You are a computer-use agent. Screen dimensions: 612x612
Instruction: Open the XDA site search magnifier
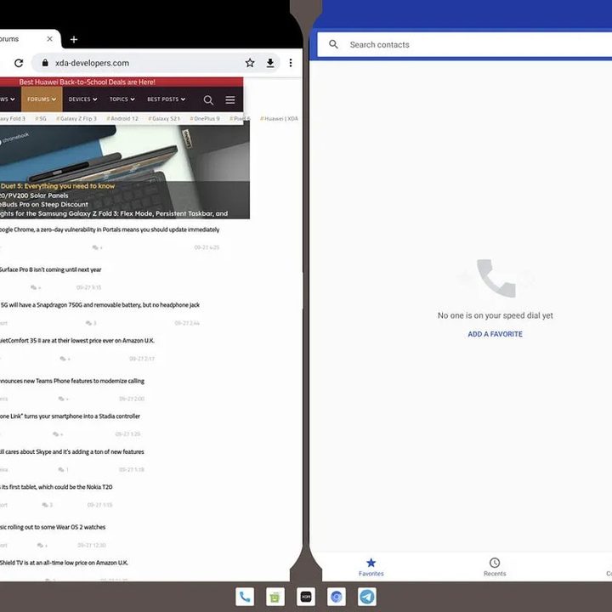coord(208,100)
